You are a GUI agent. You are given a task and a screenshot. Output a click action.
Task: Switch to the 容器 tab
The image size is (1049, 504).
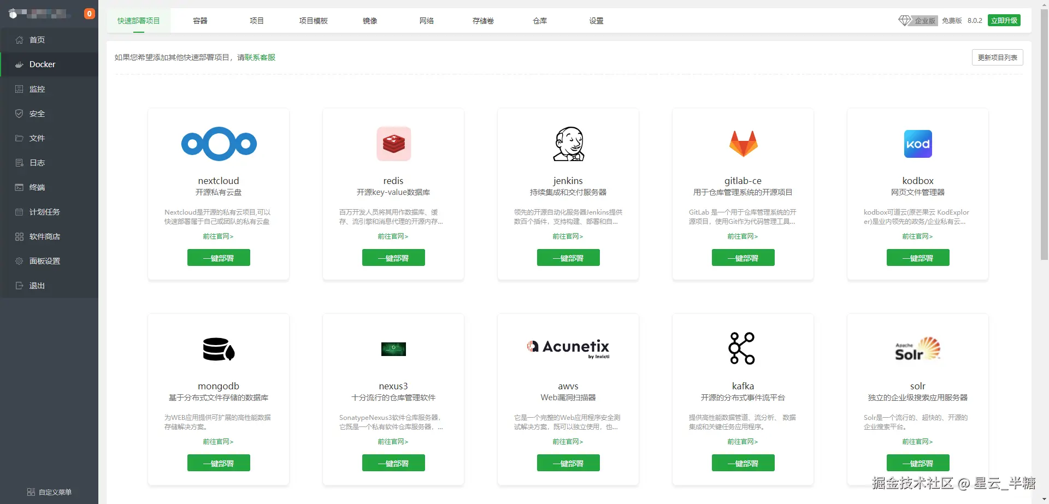pos(200,21)
